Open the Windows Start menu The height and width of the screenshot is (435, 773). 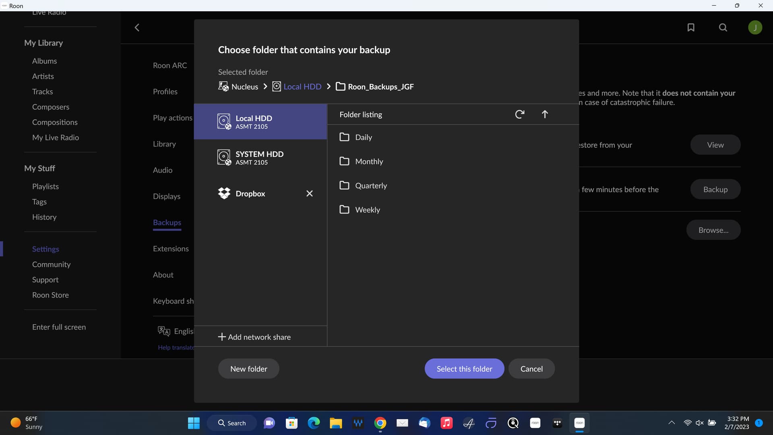194,423
